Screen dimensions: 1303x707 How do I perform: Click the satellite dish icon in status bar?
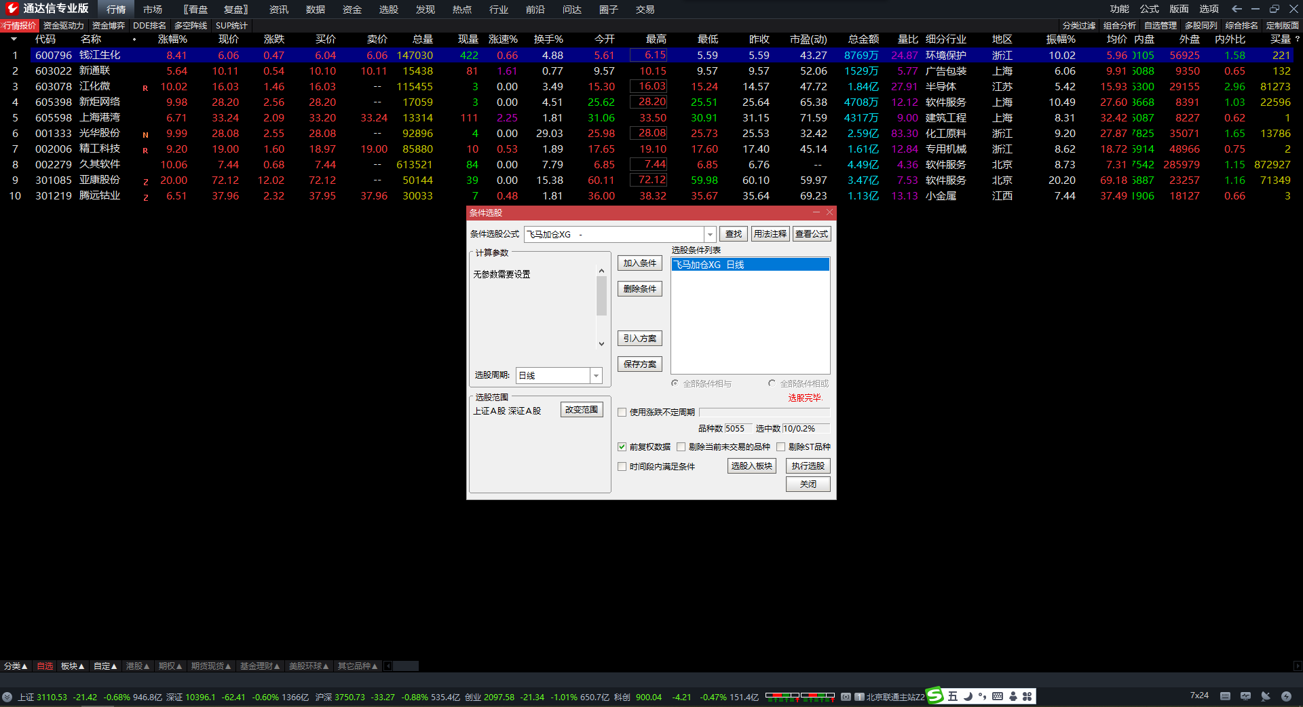(1266, 696)
